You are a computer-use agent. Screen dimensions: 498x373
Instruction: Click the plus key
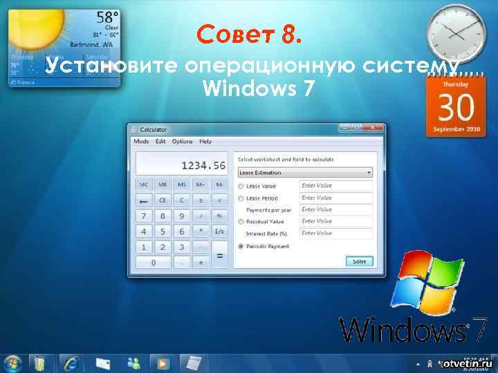pyautogui.click(x=201, y=262)
